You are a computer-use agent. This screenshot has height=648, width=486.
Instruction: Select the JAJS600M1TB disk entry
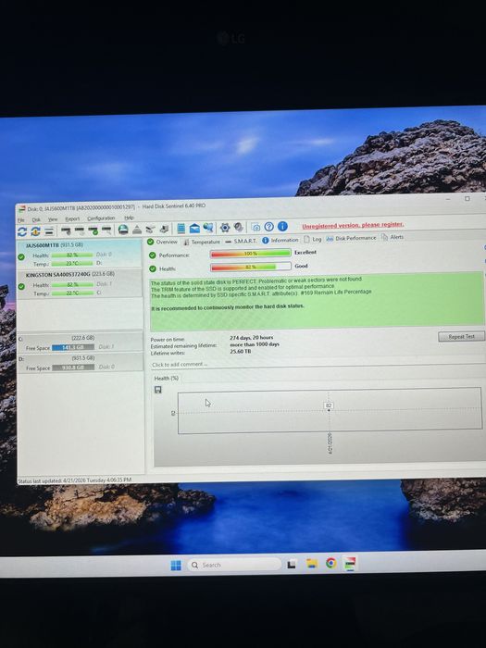[x=80, y=255]
